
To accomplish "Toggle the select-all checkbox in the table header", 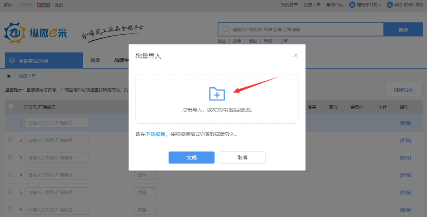I will click(x=11, y=106).
